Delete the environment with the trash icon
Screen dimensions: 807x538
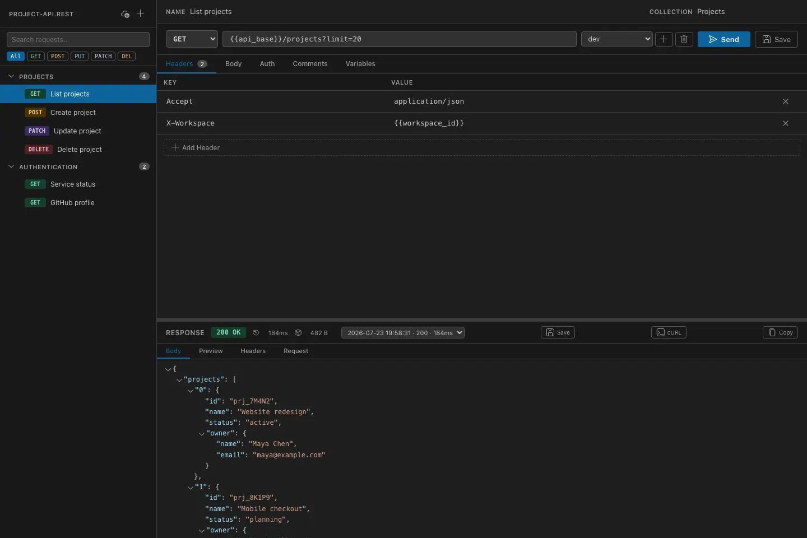point(684,39)
